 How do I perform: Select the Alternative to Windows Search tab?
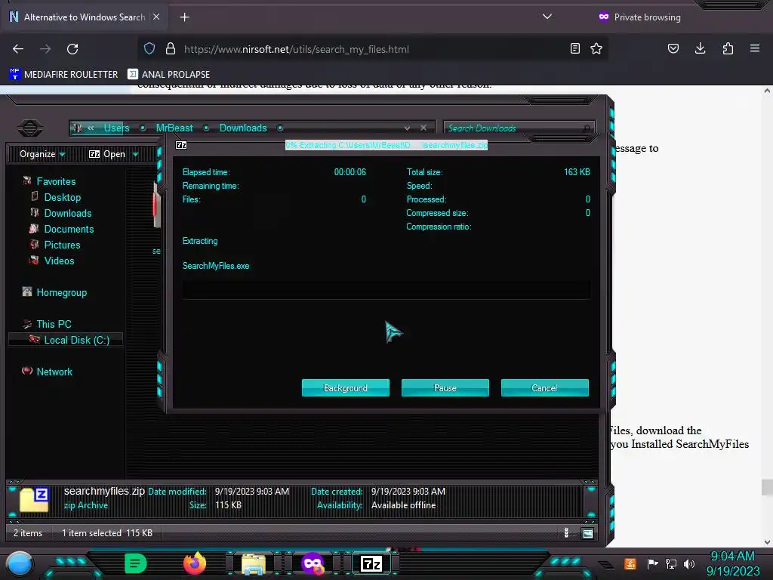(x=85, y=17)
